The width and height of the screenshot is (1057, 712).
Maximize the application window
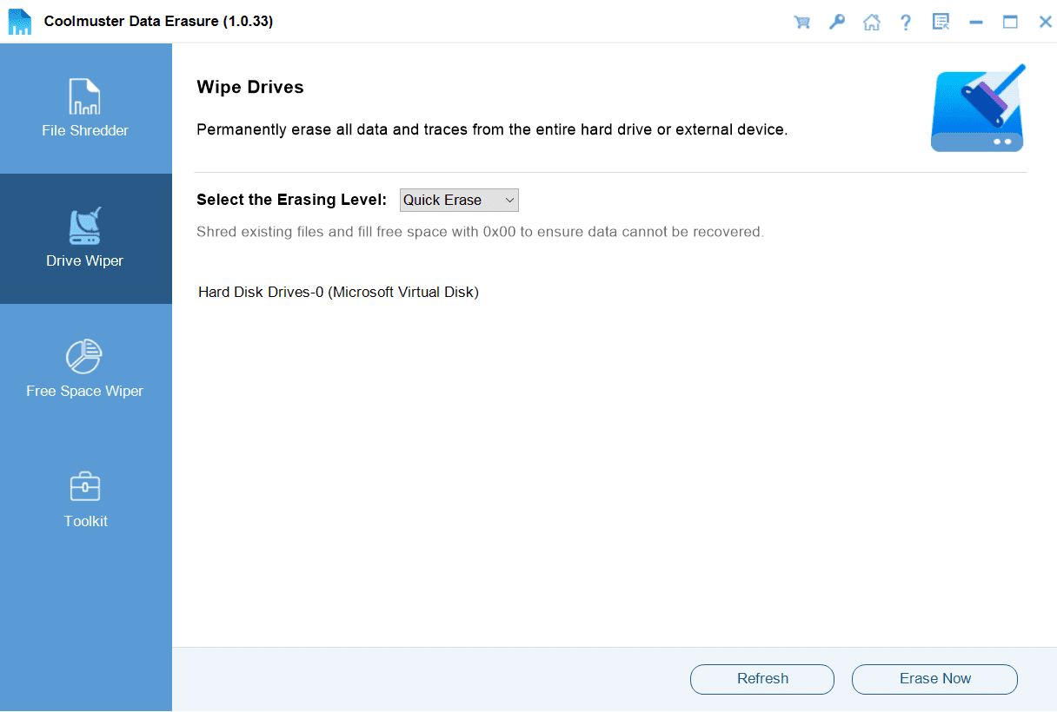point(1010,22)
